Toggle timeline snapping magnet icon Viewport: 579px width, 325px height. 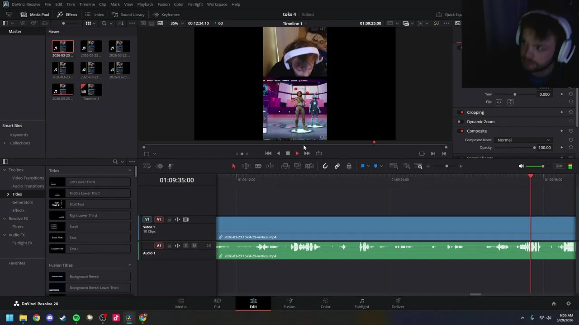pos(325,166)
